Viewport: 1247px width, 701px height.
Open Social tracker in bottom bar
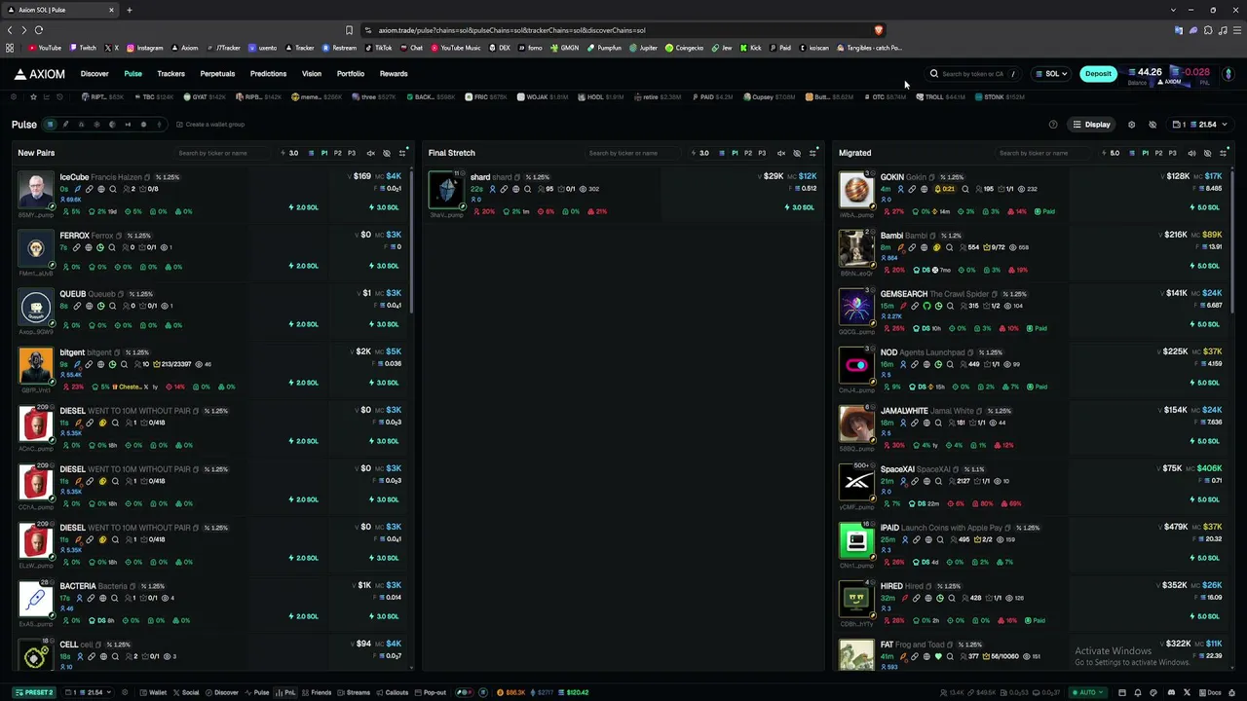[187, 692]
